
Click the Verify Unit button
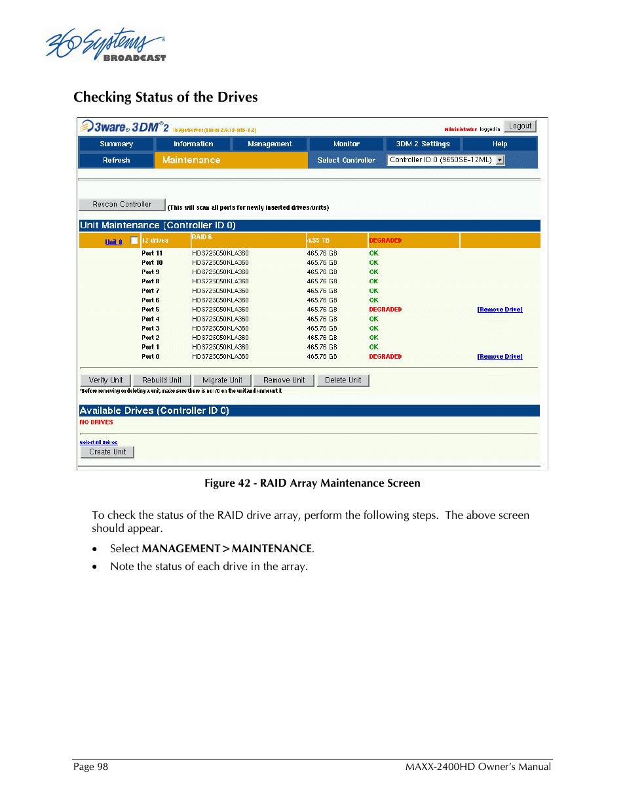pos(105,380)
